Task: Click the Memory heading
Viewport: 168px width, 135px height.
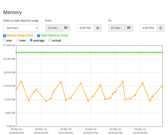Action: [x=12, y=12]
